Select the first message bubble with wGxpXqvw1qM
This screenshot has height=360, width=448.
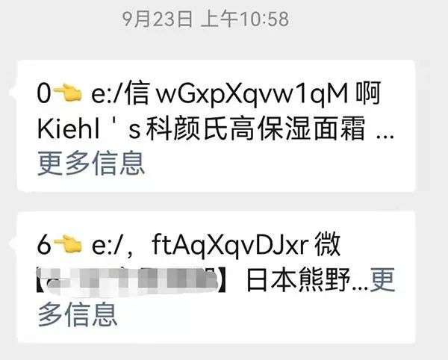coord(216,126)
